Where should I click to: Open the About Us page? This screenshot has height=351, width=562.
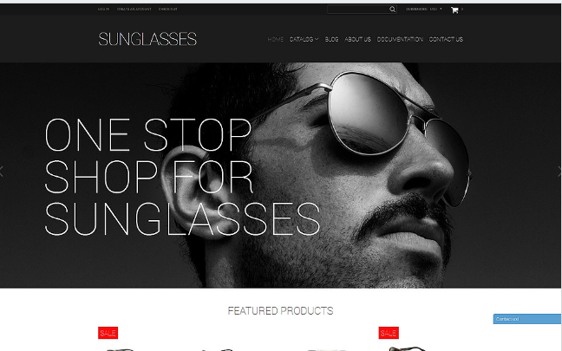[x=357, y=39]
